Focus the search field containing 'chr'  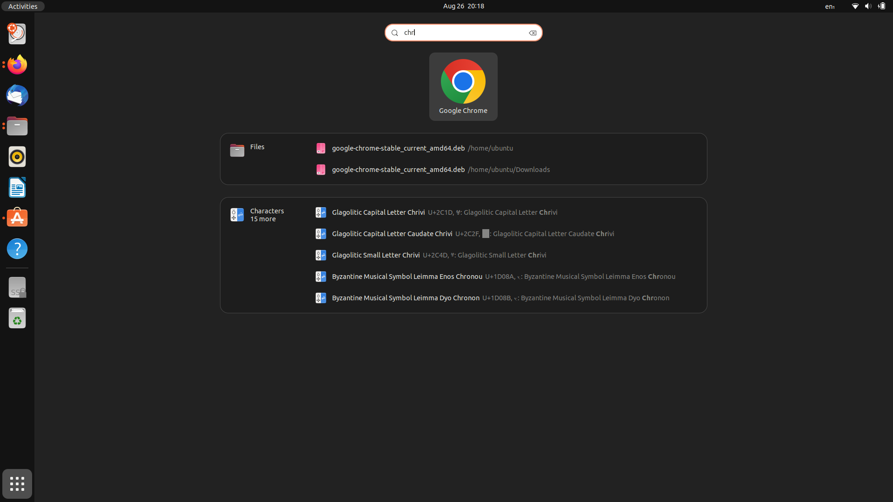tap(463, 33)
